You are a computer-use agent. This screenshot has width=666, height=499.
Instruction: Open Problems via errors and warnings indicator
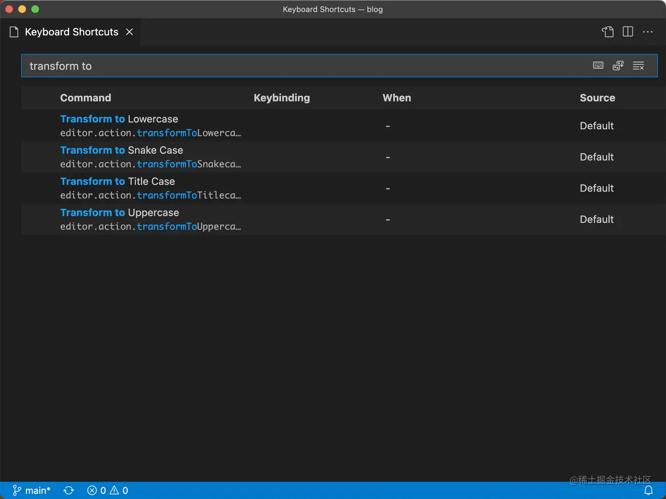108,490
